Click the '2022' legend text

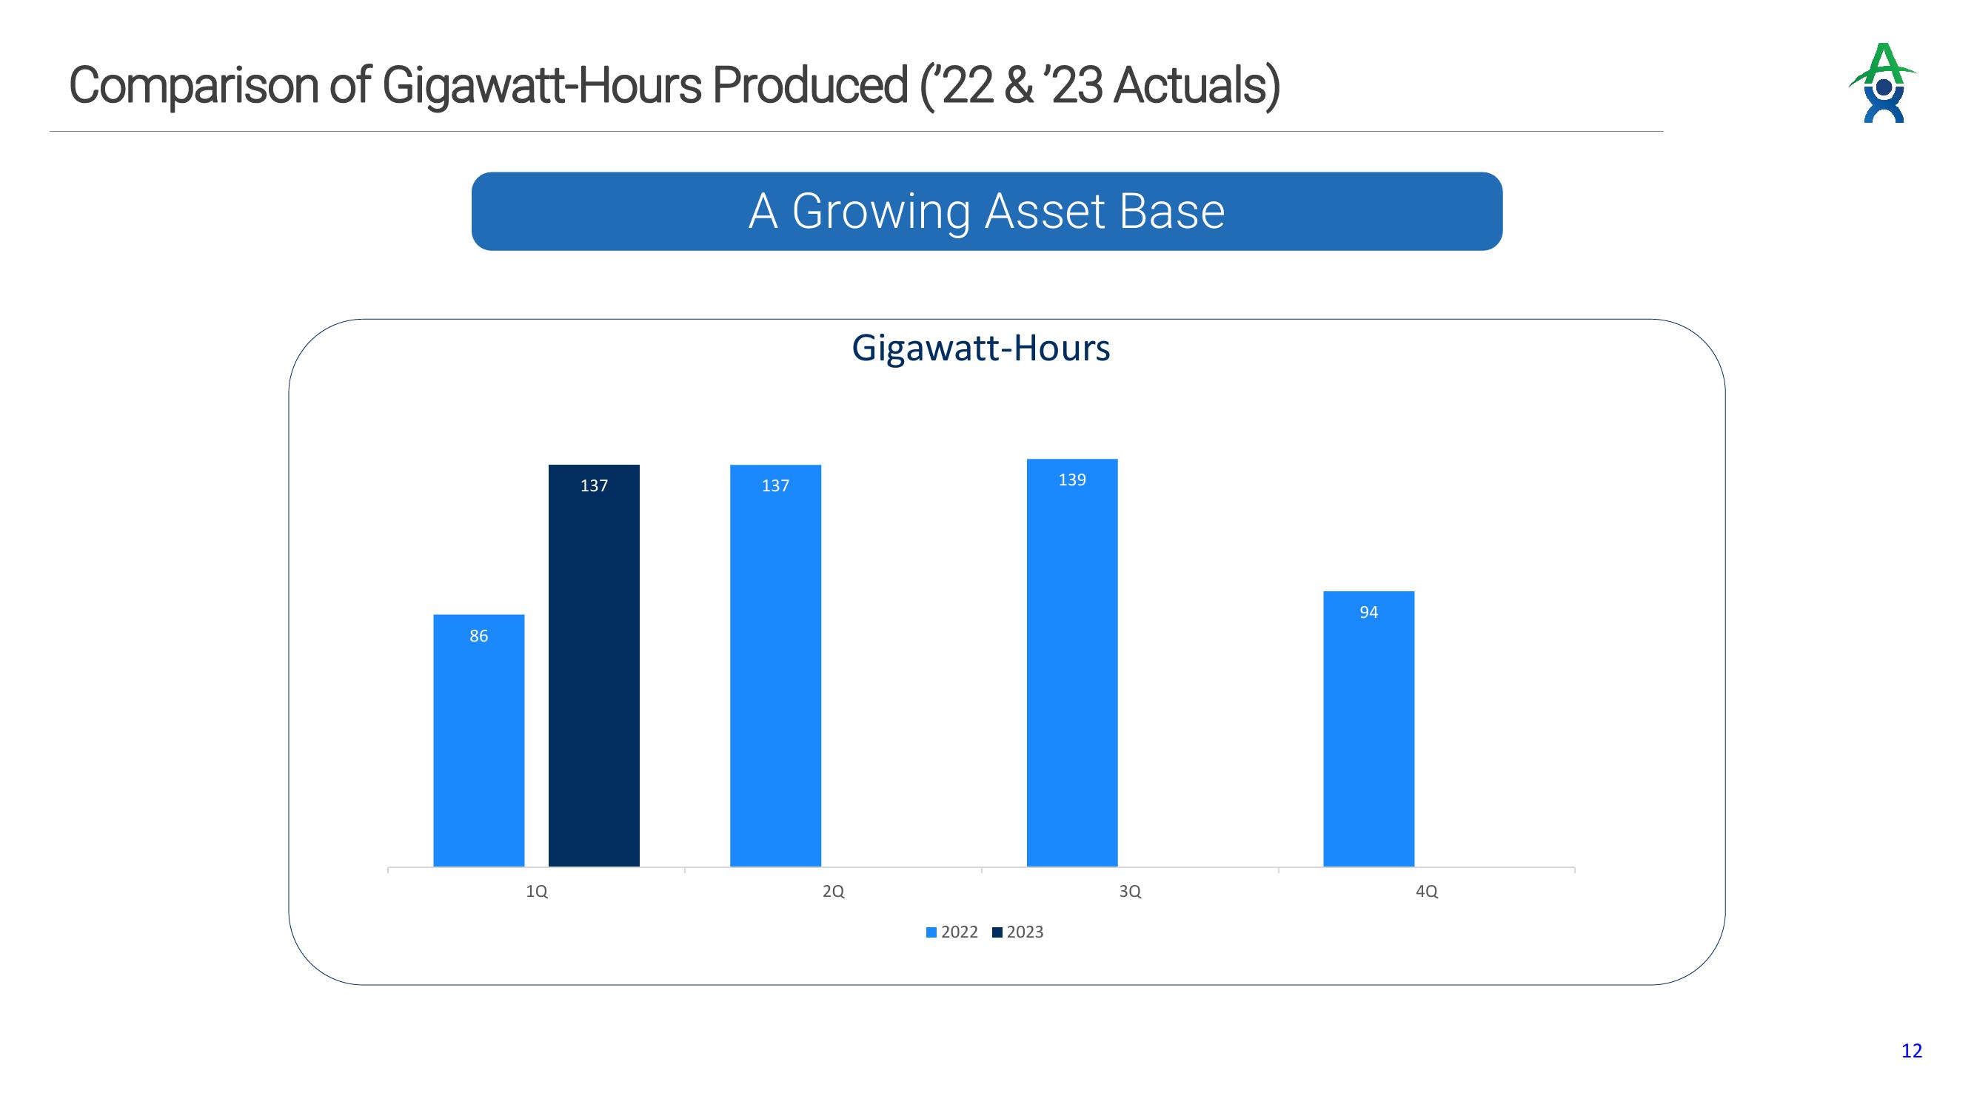coord(960,932)
